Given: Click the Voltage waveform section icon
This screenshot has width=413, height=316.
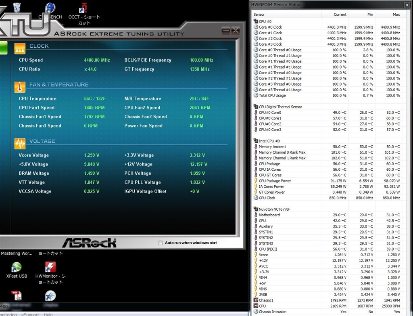Looking at the screenshot, I should tap(20, 143).
